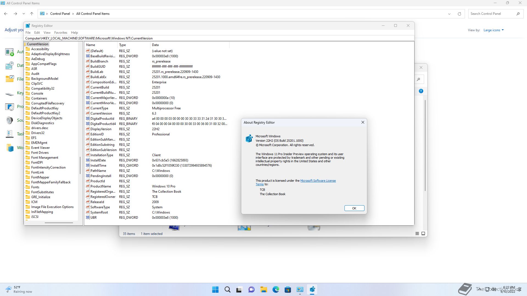
Task: Open recent locations dropdown arrow
Action: [24, 14]
